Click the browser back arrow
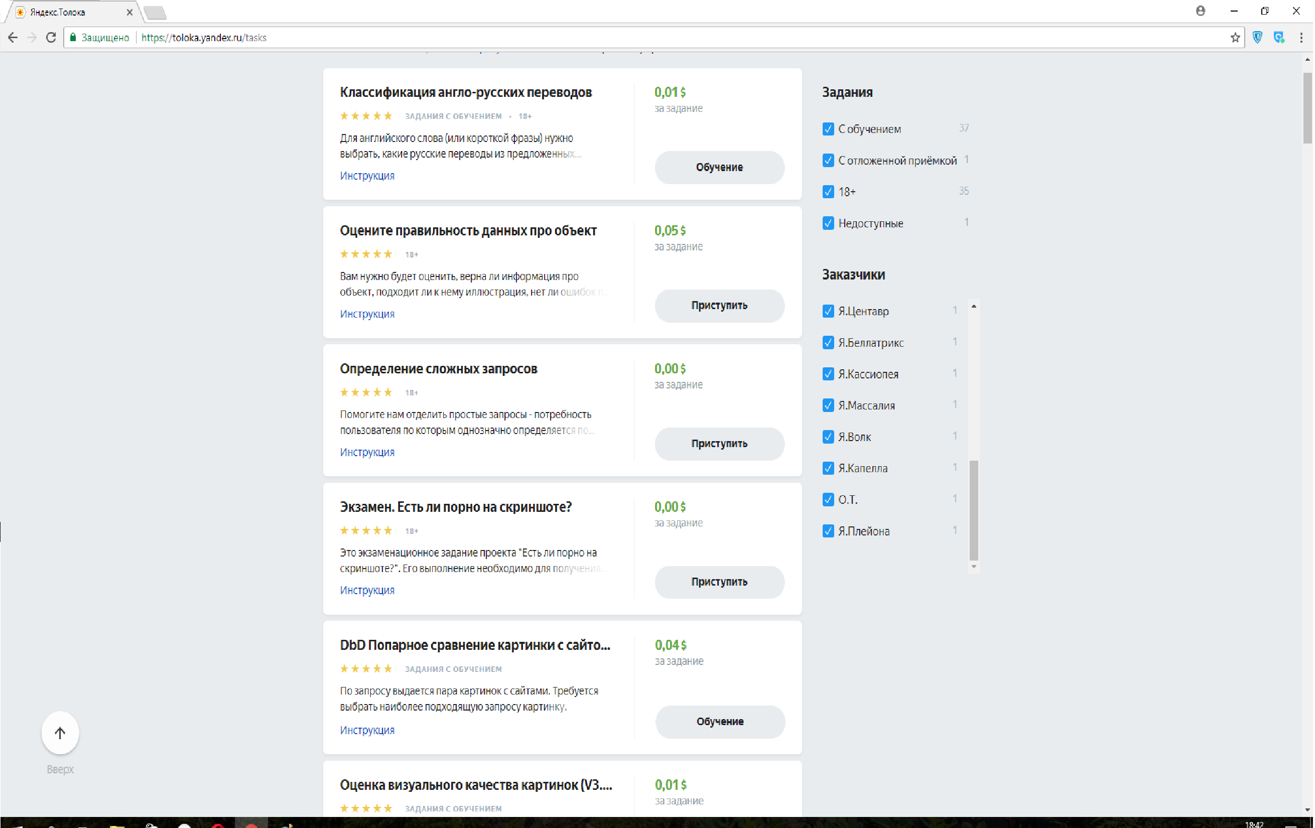1315x828 pixels. click(x=13, y=37)
